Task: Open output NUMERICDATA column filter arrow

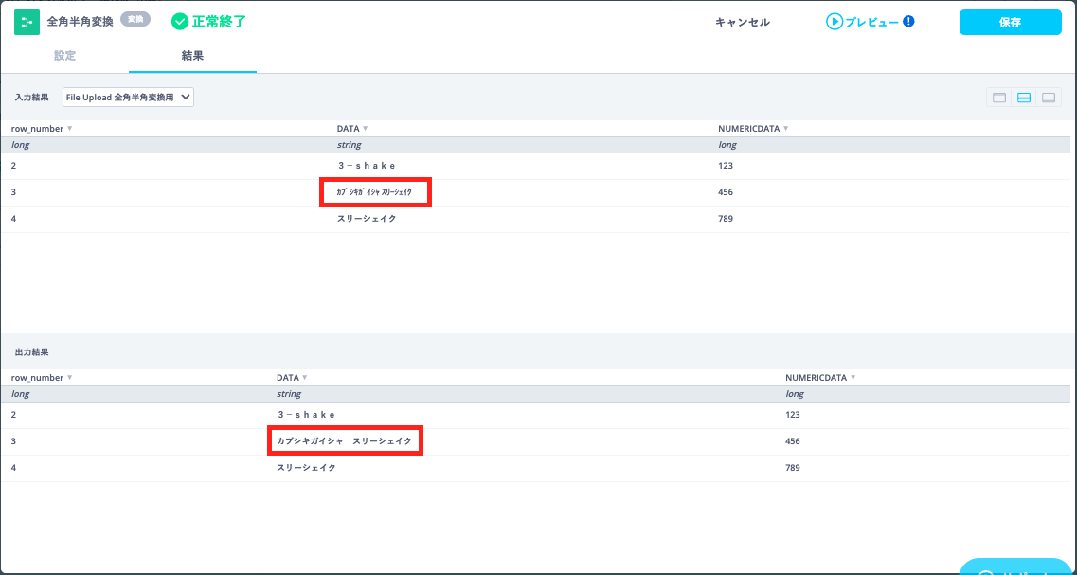Action: 853,378
